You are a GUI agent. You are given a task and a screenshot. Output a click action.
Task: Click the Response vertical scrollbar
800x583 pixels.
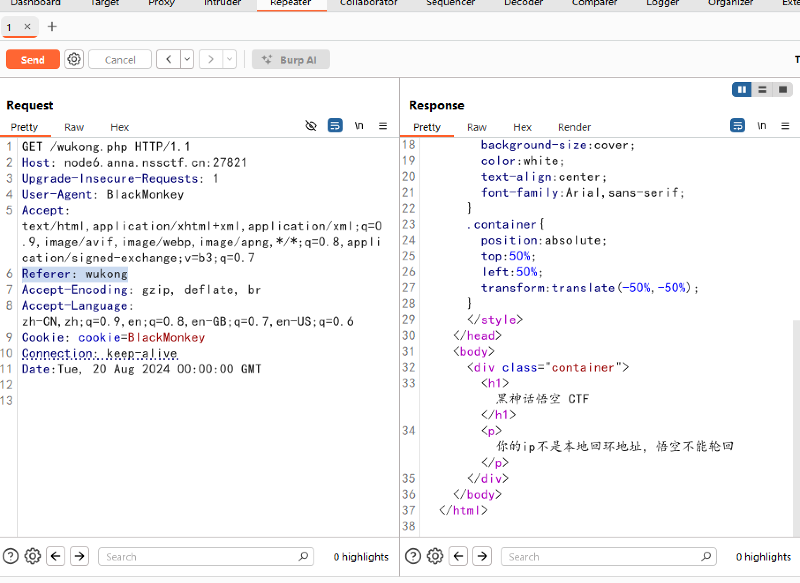click(x=796, y=428)
